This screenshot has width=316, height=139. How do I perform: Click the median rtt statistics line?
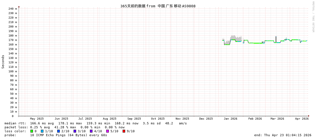96,123
